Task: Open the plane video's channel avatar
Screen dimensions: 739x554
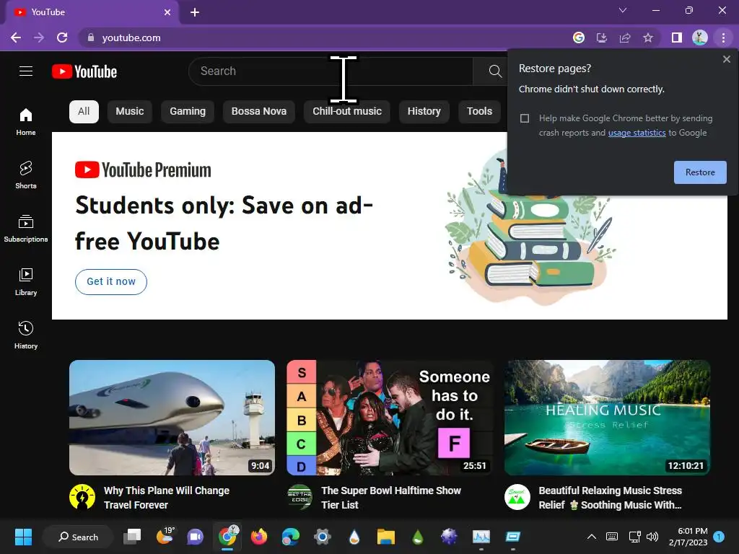Action: click(x=82, y=497)
